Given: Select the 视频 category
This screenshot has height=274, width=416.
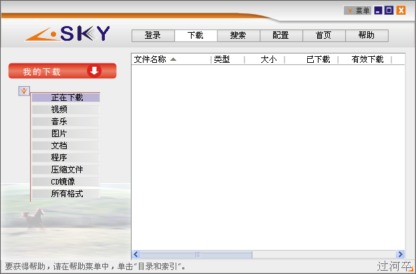Looking at the screenshot, I should click(x=66, y=110).
